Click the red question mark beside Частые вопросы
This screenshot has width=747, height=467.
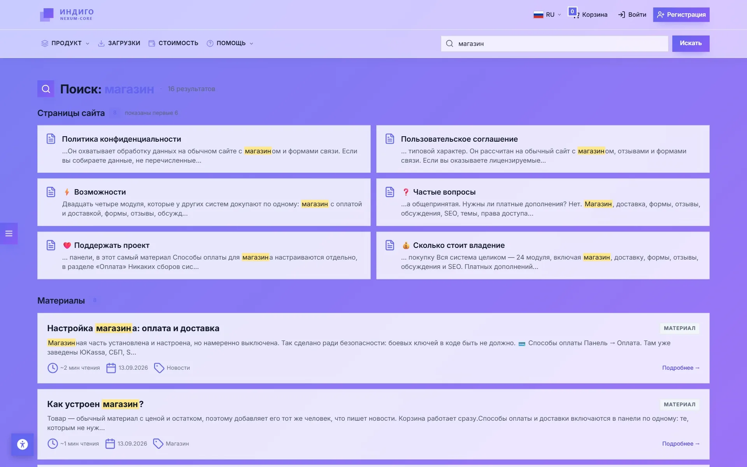[406, 192]
